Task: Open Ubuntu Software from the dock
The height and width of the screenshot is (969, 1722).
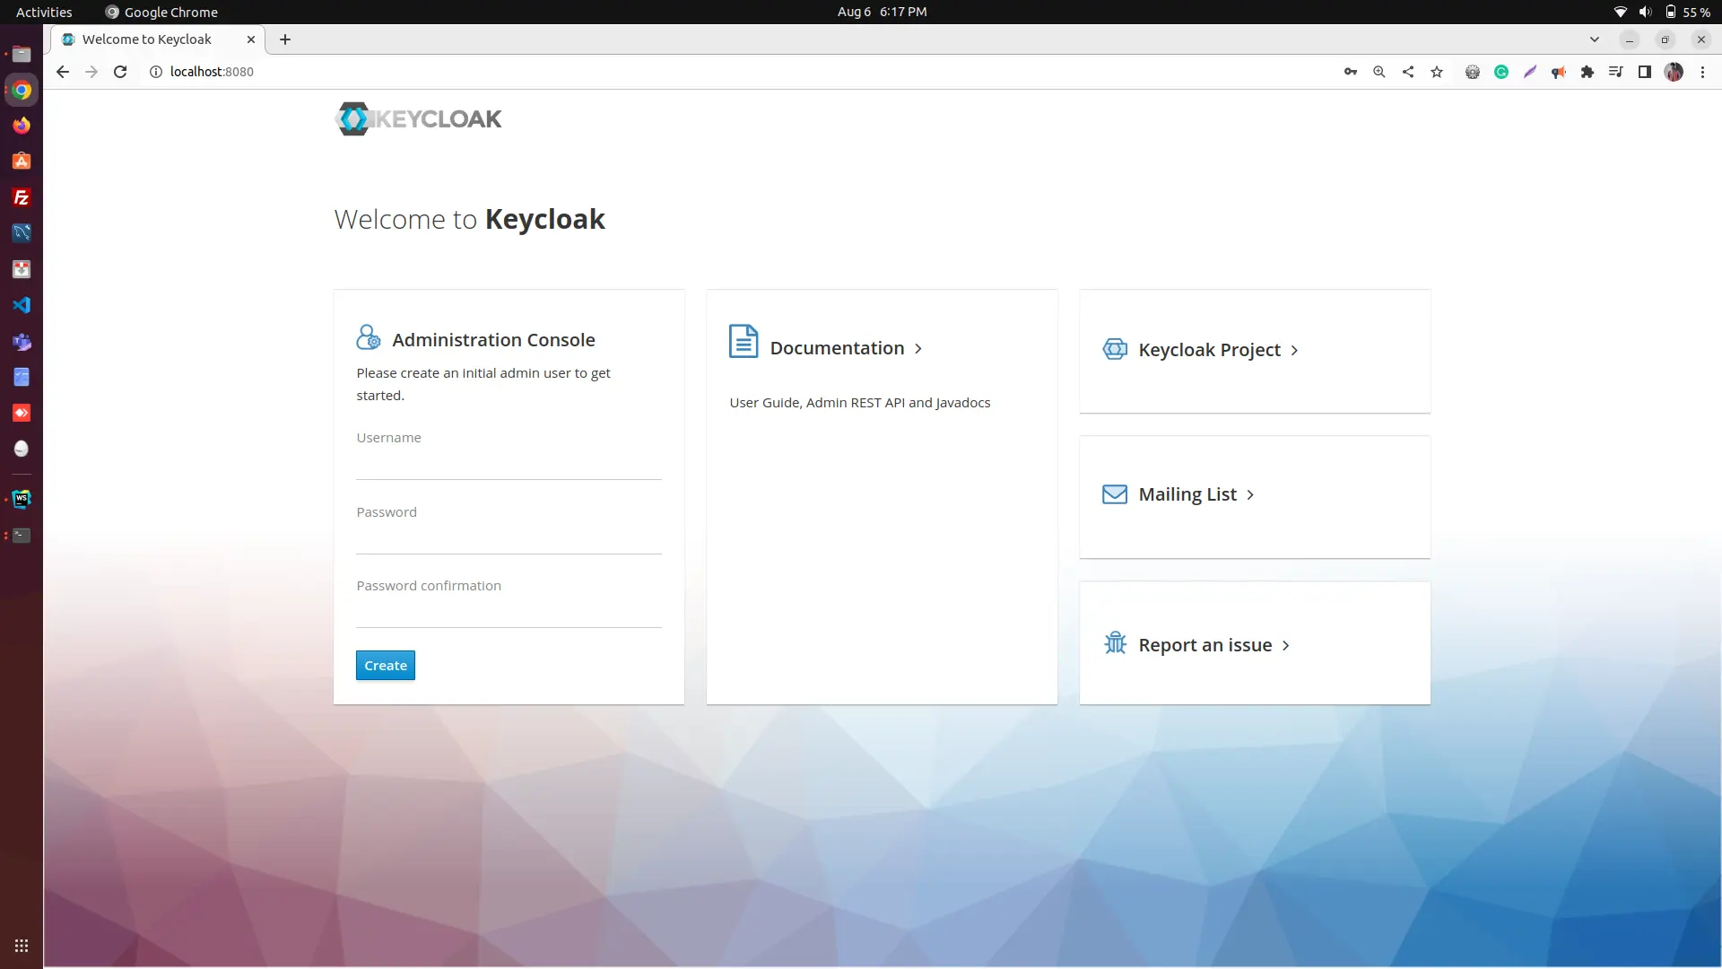Action: (x=22, y=161)
